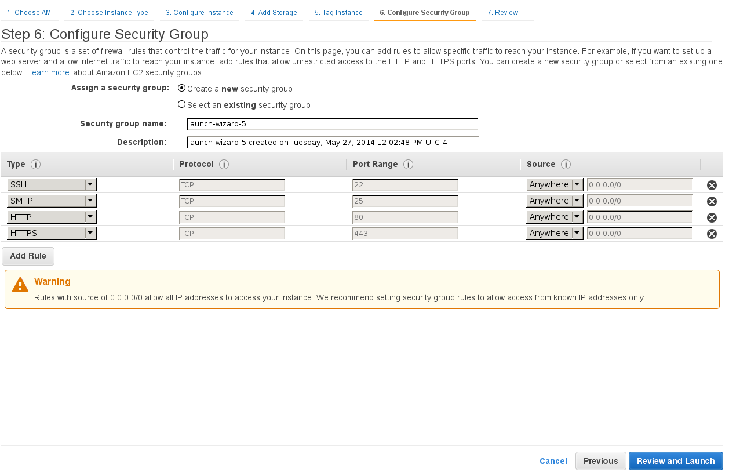Click the Cancel link
Screen dimensions: 729x476
[x=553, y=461]
